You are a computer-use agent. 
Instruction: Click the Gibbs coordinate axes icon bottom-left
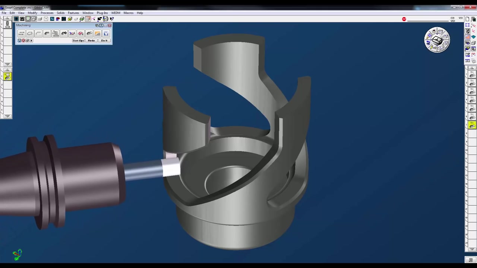[17, 255]
